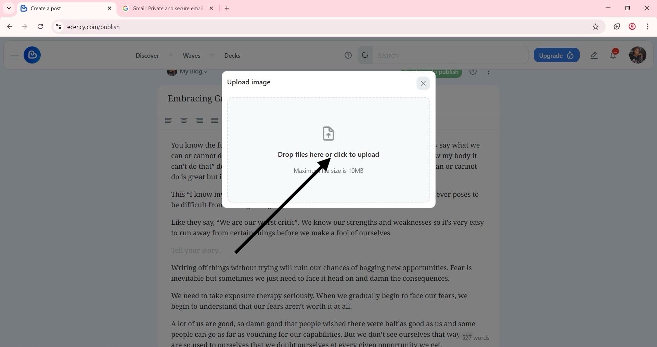
Task: Go to Decks page
Action: 232,55
